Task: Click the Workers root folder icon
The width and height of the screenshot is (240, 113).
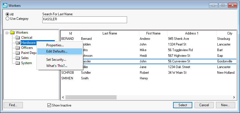Action: 12,32
